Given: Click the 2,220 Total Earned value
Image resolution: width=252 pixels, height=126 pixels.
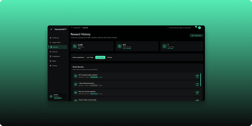Looking at the screenshot, I should [x=80, y=45].
